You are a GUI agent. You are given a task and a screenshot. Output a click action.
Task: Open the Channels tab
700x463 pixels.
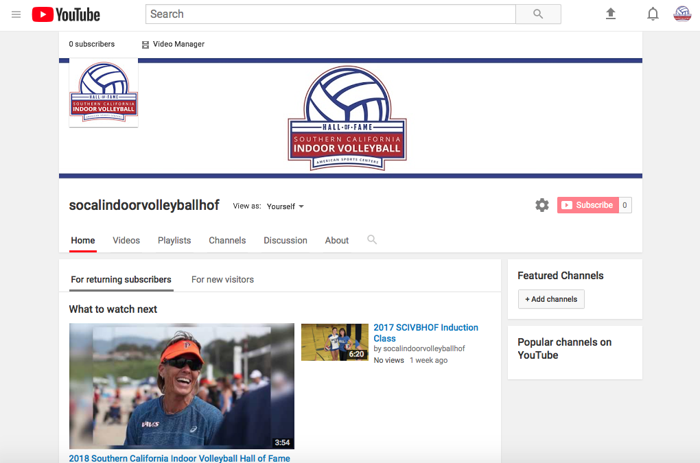click(227, 241)
